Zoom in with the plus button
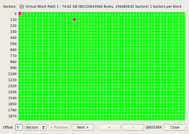 point(109,127)
